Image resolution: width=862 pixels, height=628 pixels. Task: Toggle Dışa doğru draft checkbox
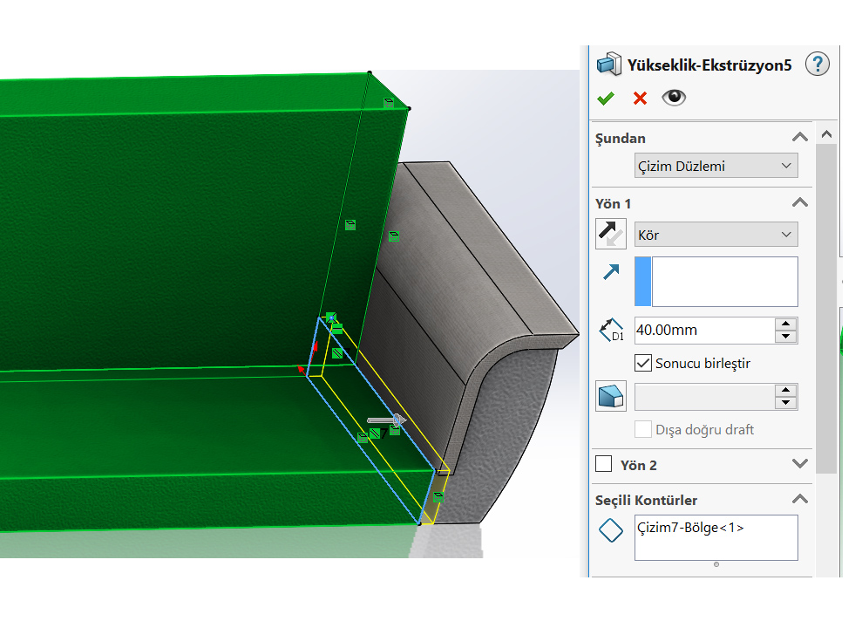(x=642, y=429)
